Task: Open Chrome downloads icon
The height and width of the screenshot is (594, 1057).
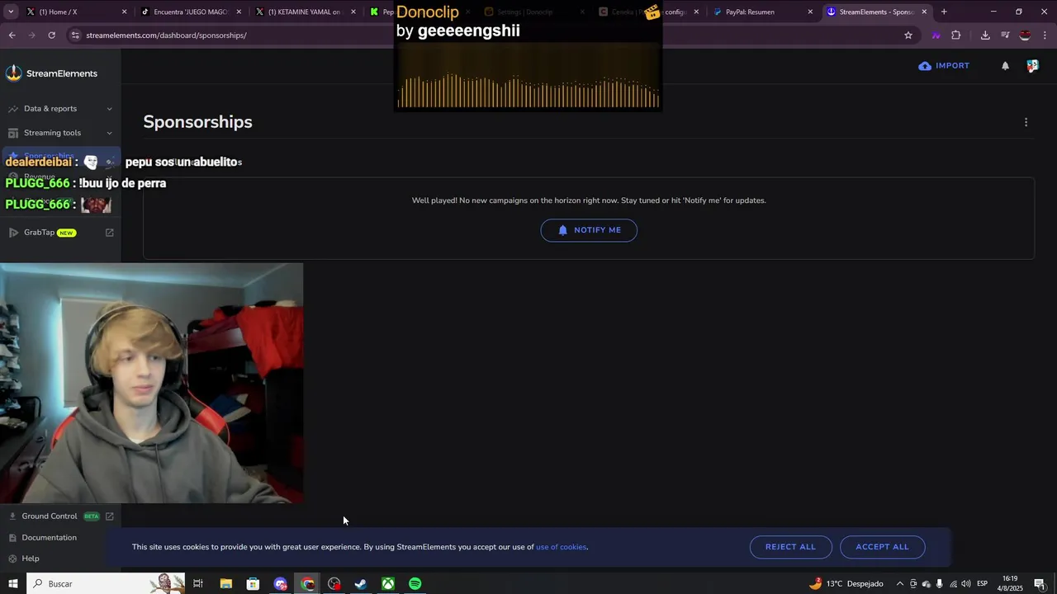Action: (985, 35)
